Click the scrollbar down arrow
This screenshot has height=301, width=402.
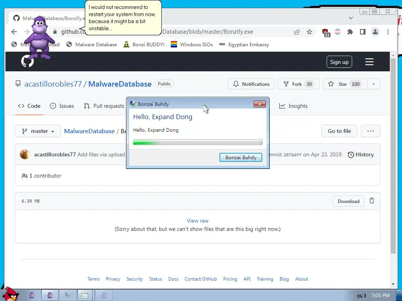tap(393, 284)
